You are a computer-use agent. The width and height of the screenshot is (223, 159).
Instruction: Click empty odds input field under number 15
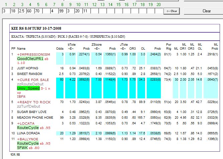tap(119, 11)
